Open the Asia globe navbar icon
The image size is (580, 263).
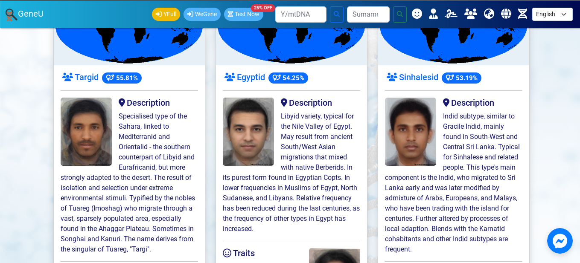click(x=489, y=14)
